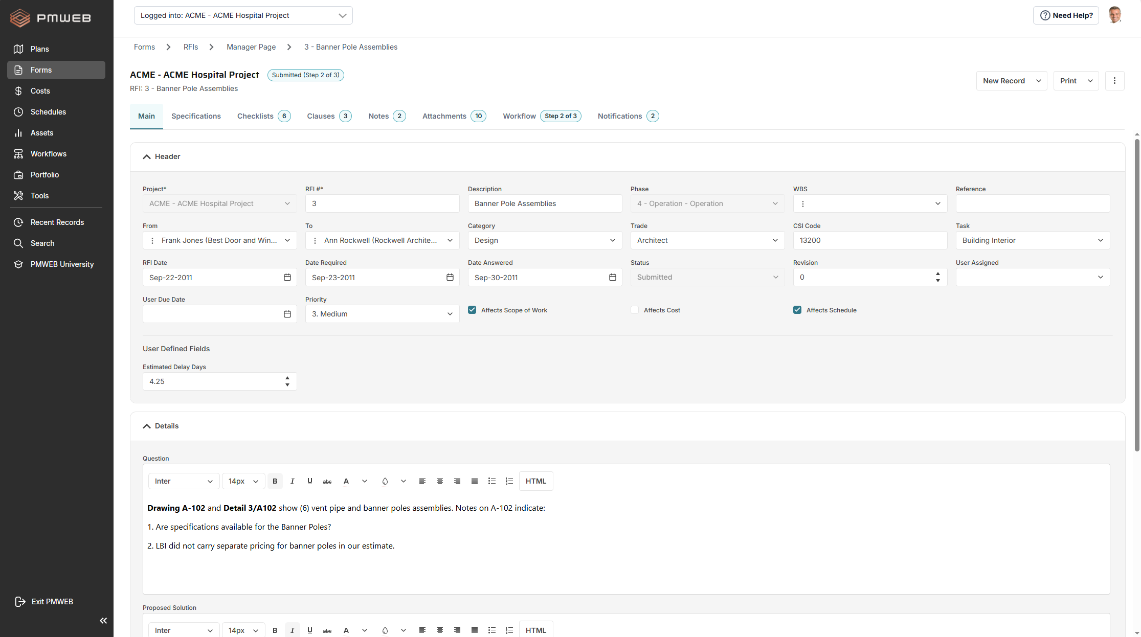Apply bold formatting in the Question editor

coord(275,481)
